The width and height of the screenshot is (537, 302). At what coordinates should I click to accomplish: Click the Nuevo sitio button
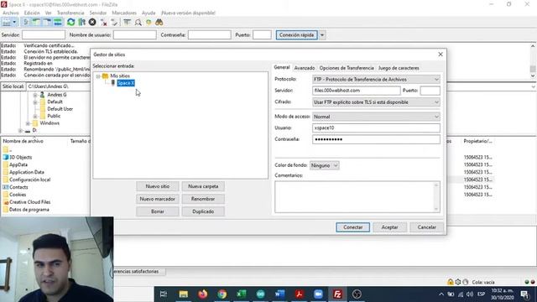pyautogui.click(x=158, y=186)
